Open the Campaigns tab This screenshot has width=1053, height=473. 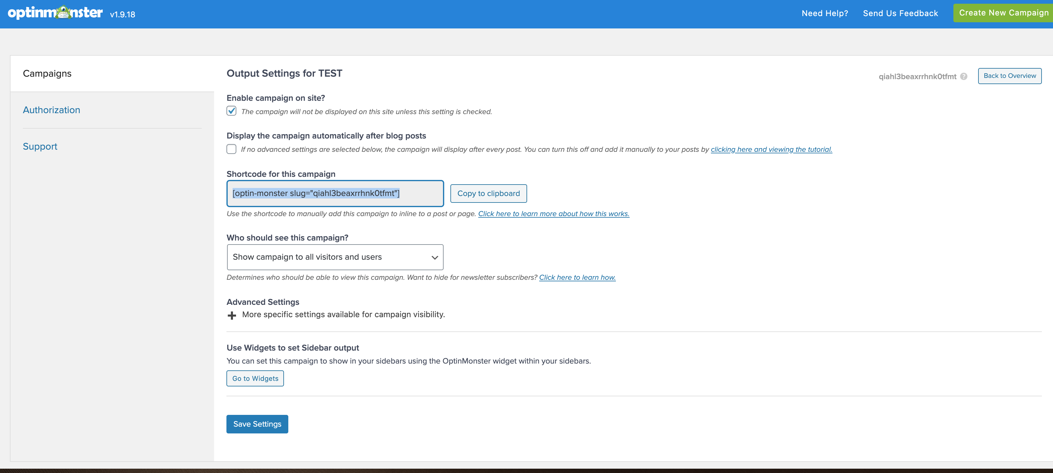47,74
